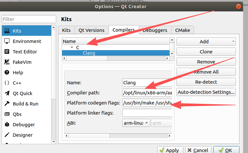Select the Text Editor icon

[7, 51]
